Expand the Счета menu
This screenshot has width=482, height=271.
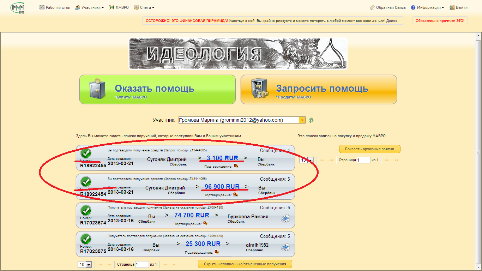147,7
